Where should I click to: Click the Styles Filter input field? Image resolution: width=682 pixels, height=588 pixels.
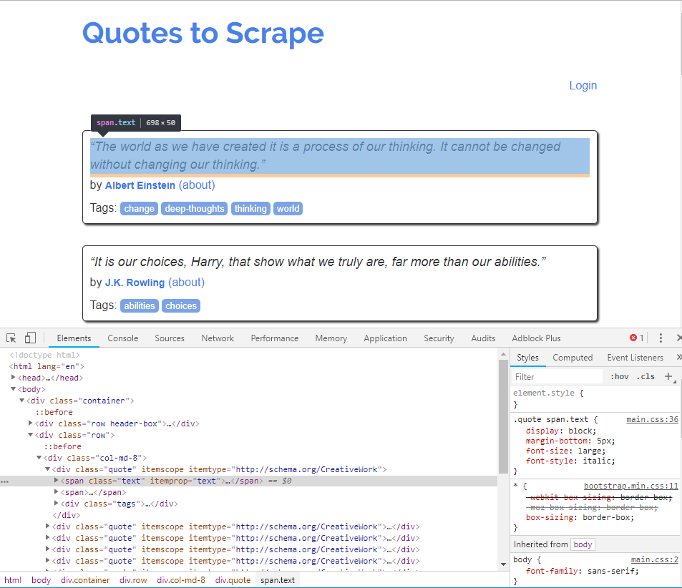(x=557, y=377)
